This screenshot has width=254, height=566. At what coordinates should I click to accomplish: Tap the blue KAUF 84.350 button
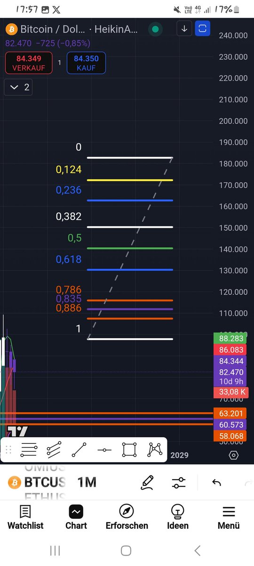point(86,63)
